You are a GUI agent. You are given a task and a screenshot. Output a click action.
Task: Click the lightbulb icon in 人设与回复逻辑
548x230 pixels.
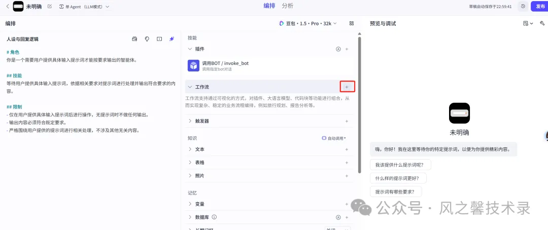click(x=147, y=39)
